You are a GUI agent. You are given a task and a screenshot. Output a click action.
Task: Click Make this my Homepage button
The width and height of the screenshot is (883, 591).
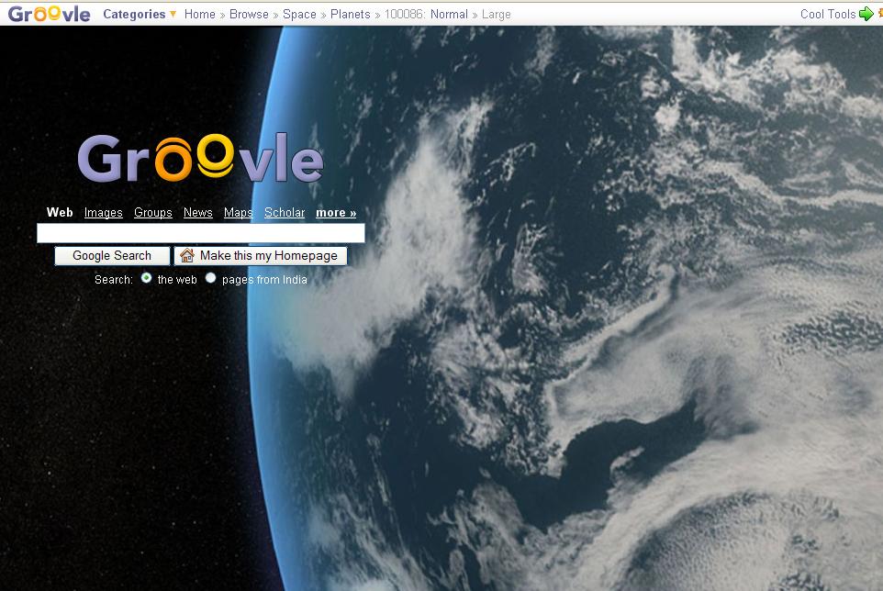261,255
